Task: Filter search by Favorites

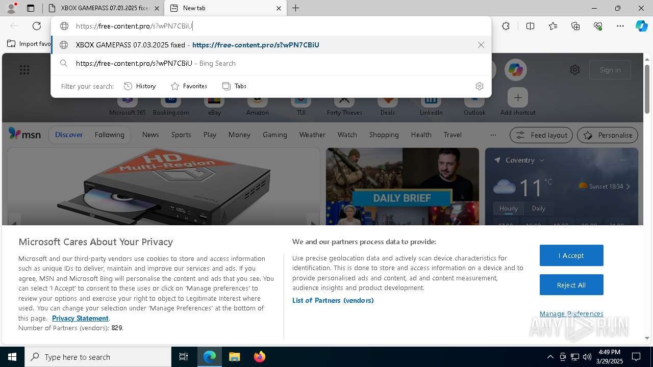Action: click(189, 86)
